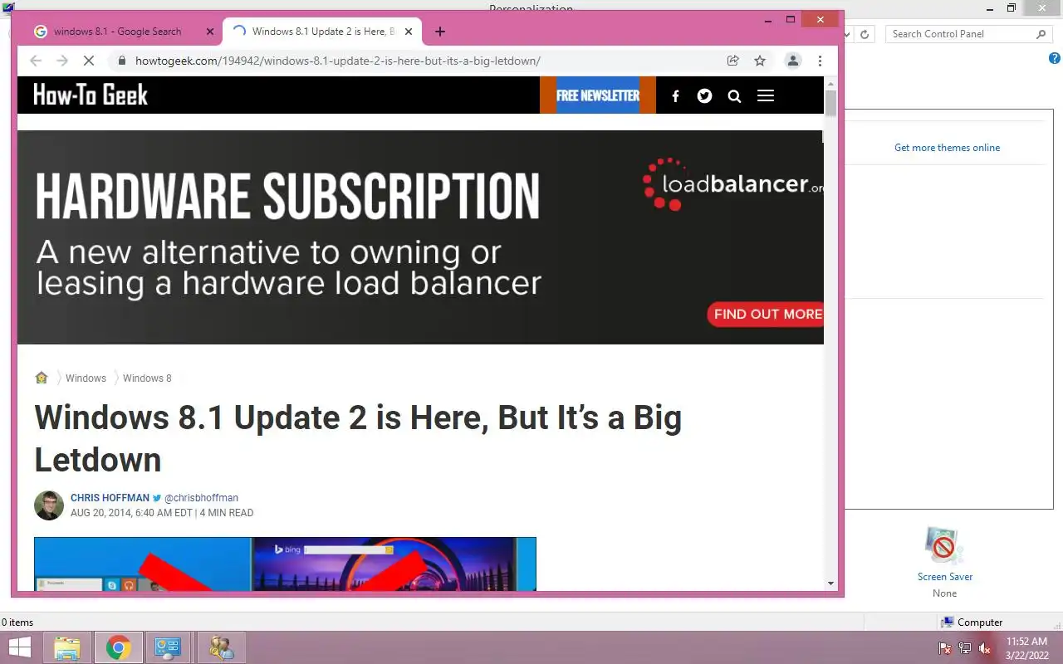Open the users taskbar icon
Image resolution: width=1063 pixels, height=664 pixels.
[221, 647]
